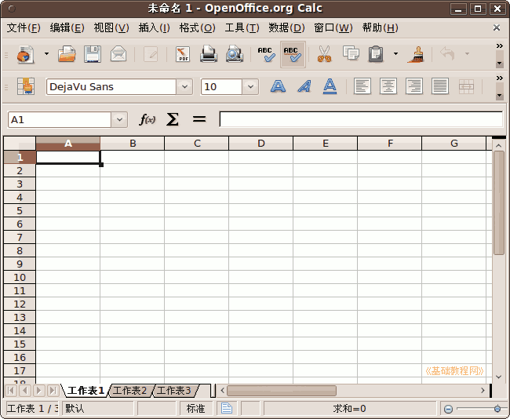Click the Cut scissors icon
Viewport: 510px width, 419px height.
324,54
